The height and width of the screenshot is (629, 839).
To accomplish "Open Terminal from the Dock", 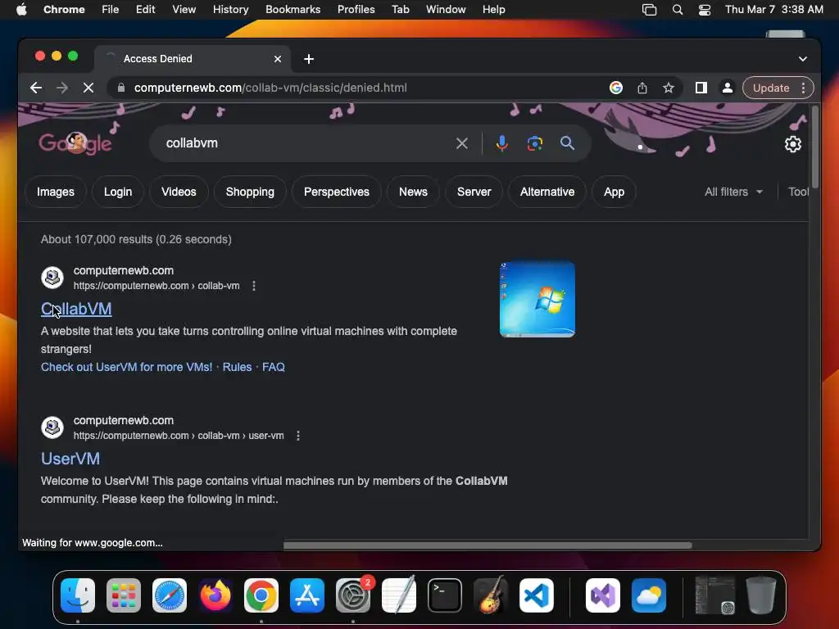I will tap(445, 595).
